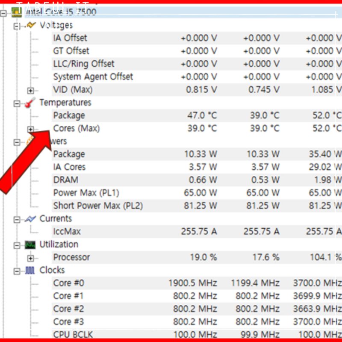Select the Cores (Max) row label

click(x=77, y=128)
